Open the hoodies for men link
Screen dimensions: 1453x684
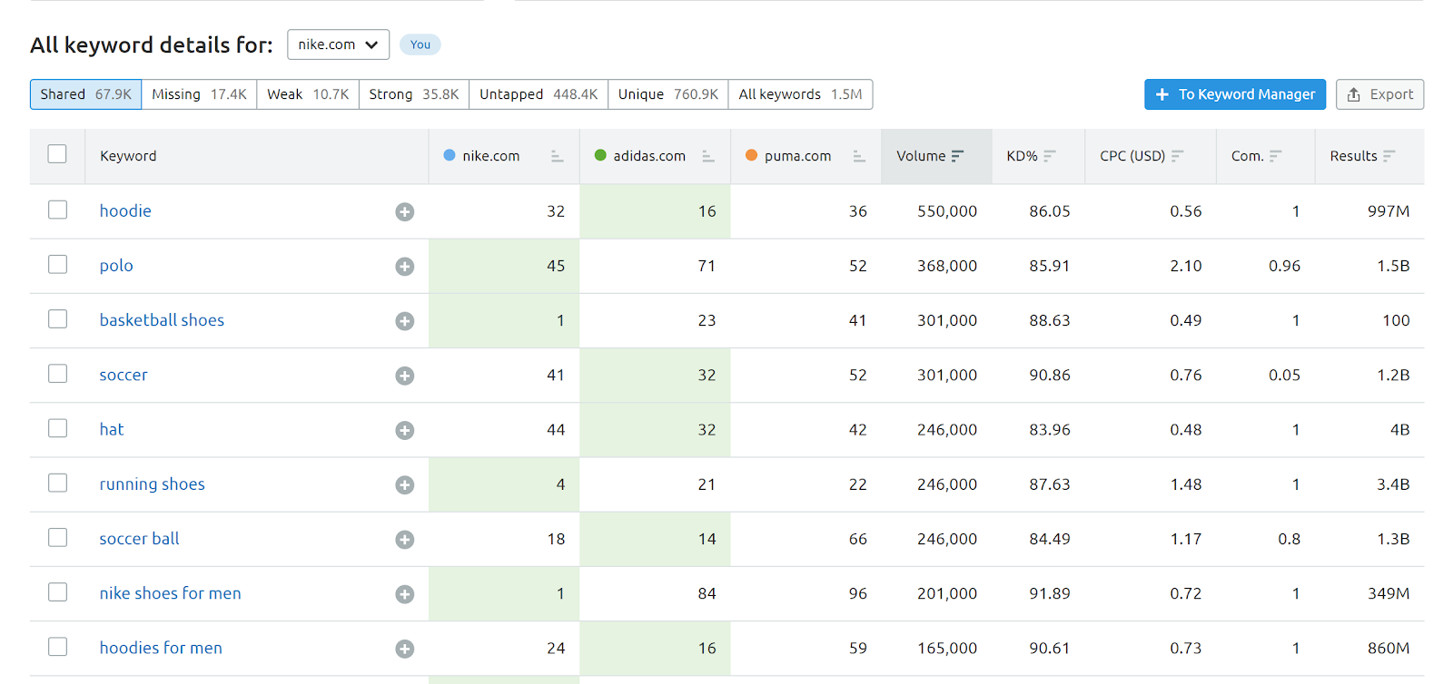click(x=161, y=648)
